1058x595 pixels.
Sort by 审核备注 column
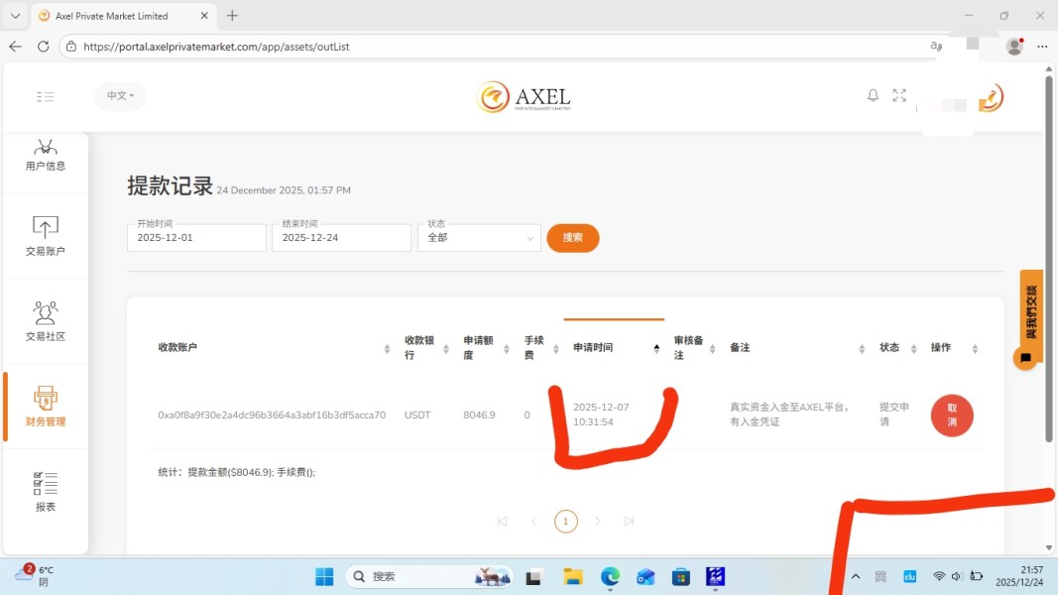tap(713, 349)
